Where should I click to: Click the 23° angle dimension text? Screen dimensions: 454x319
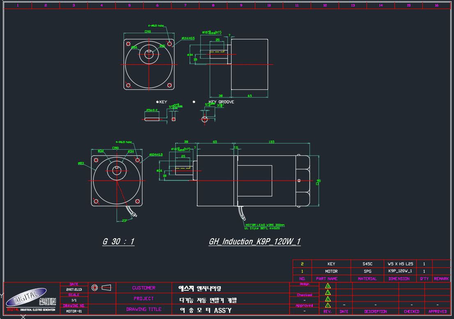[124, 221]
